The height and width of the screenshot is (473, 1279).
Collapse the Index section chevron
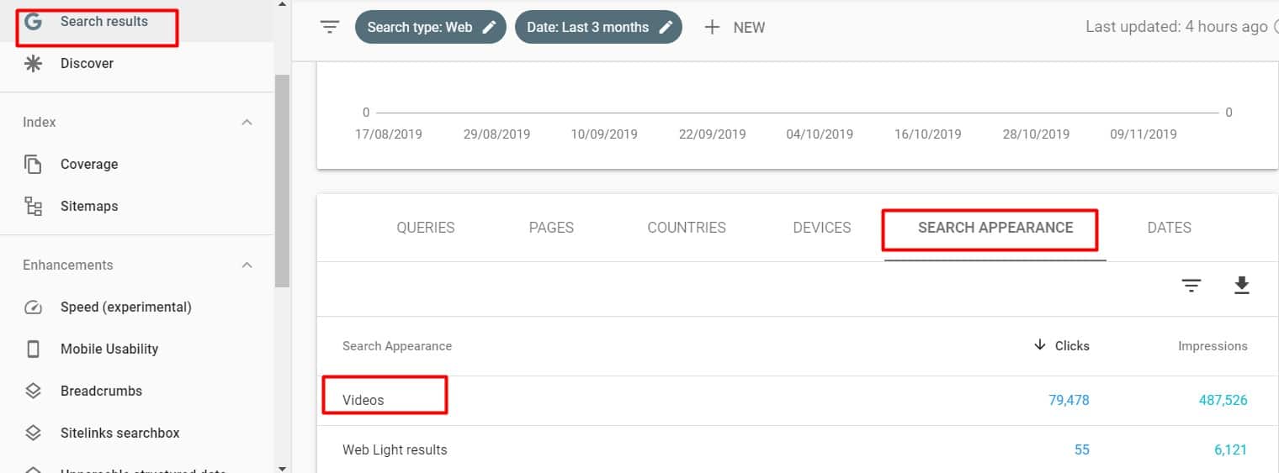pyautogui.click(x=247, y=123)
